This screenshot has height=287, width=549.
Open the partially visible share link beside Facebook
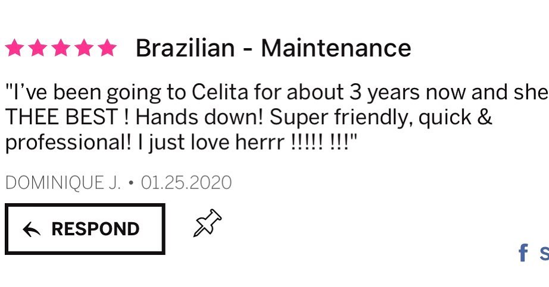click(x=544, y=253)
